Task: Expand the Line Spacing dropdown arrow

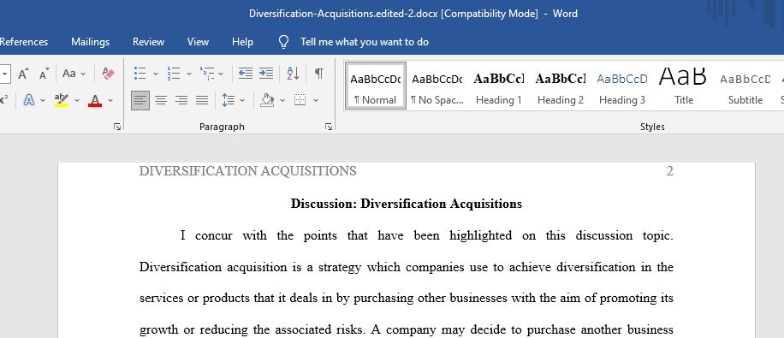Action: pyautogui.click(x=242, y=100)
